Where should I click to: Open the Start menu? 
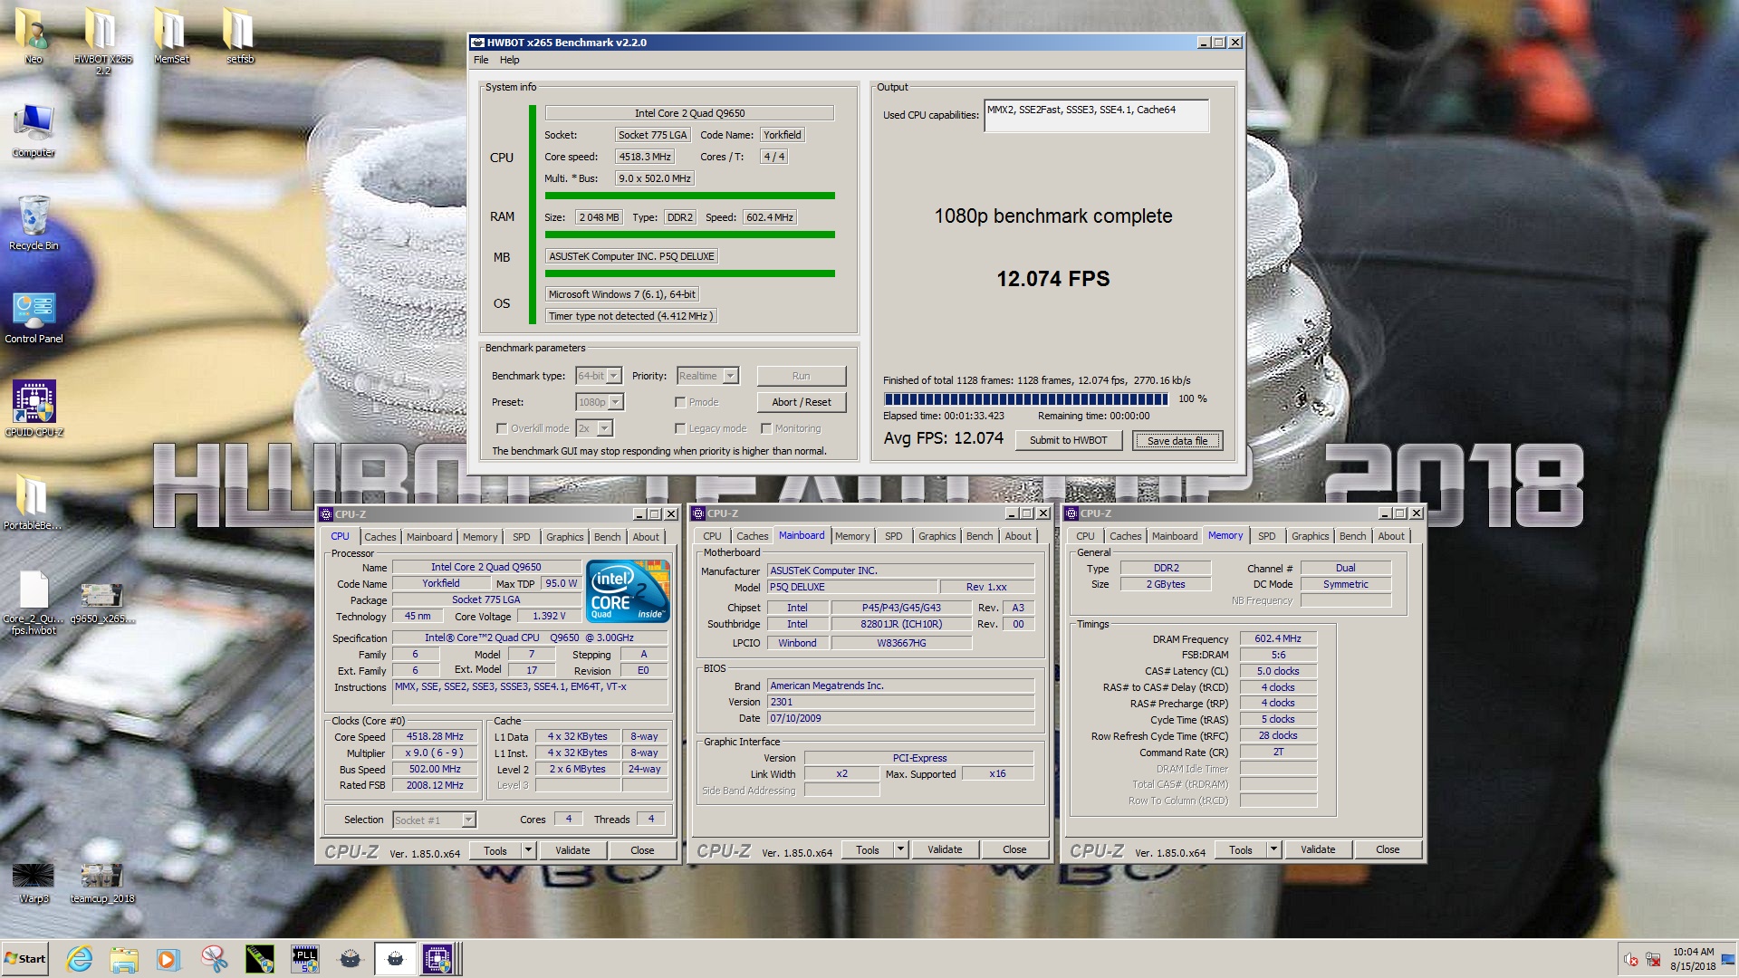coord(25,959)
